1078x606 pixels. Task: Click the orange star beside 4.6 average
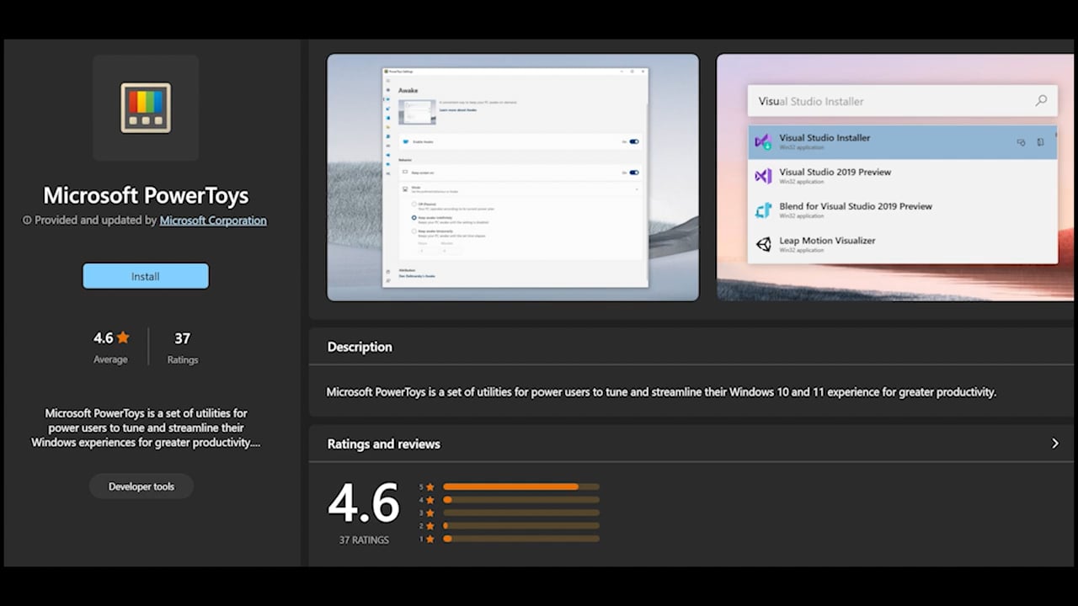pyautogui.click(x=123, y=338)
